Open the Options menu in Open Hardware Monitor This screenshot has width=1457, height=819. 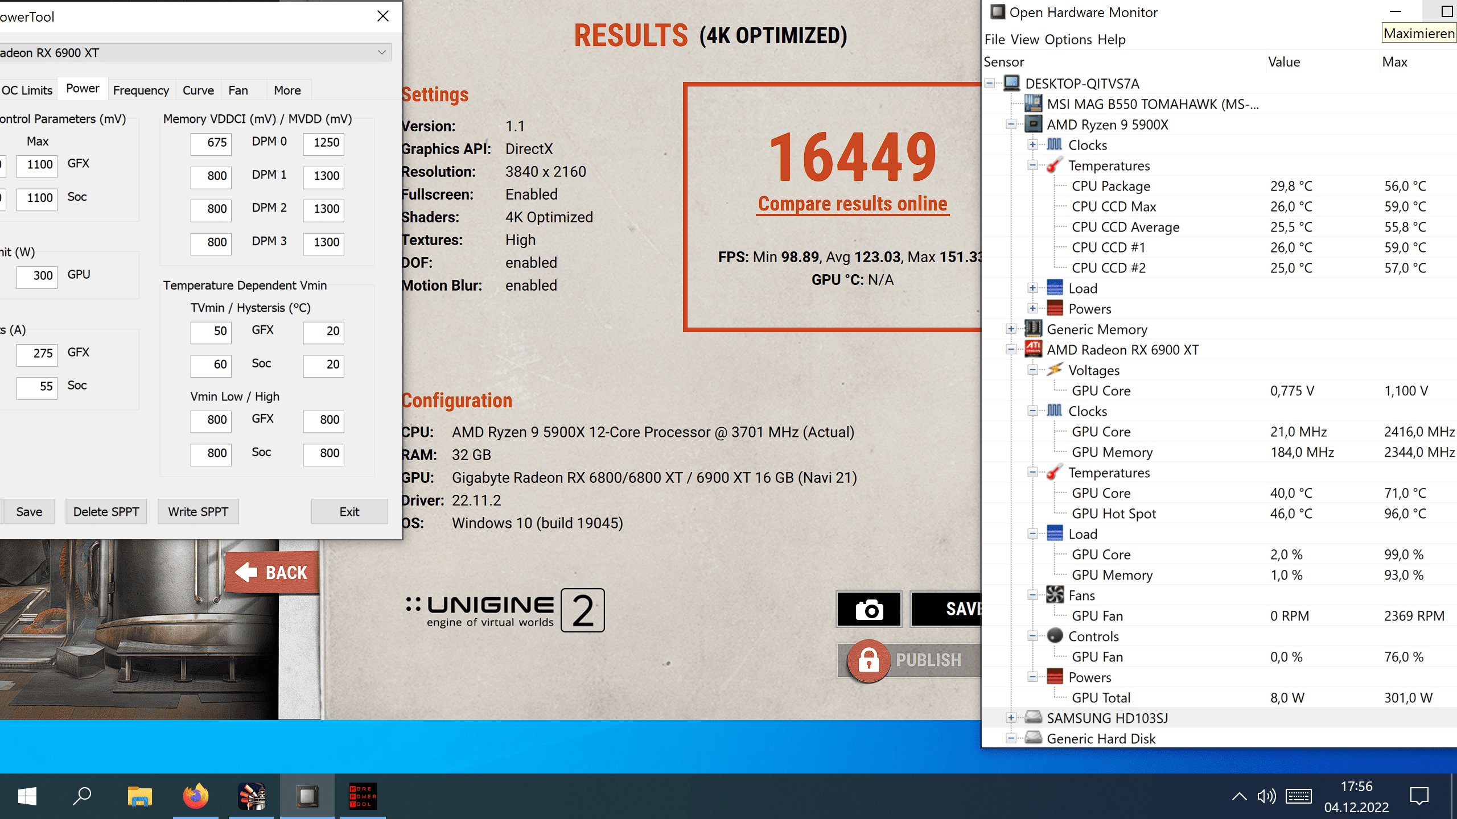click(x=1068, y=39)
